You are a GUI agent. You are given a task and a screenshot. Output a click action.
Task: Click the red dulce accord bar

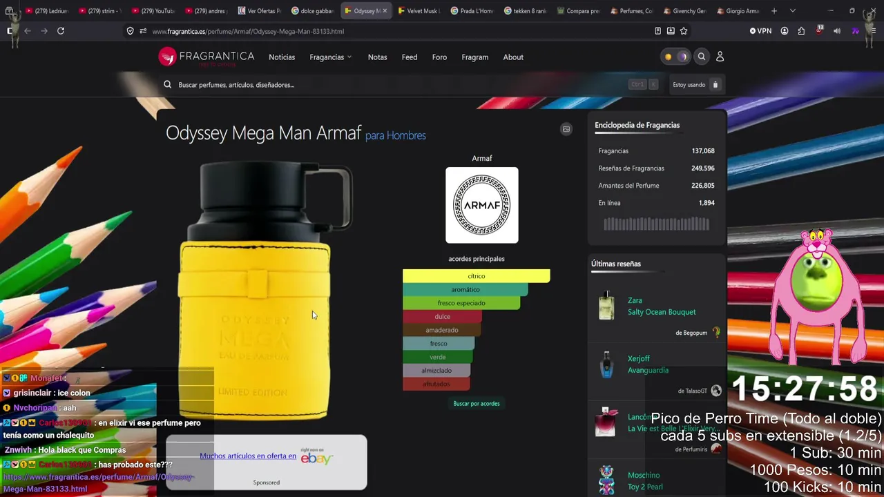(442, 317)
